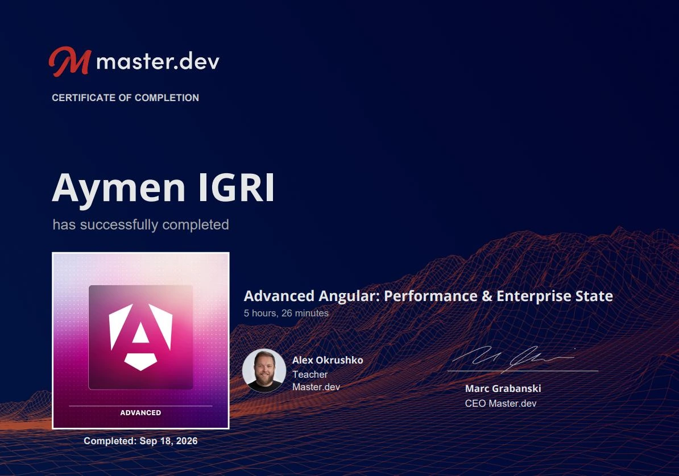Click the handwritten CEO signature
This screenshot has height=476, width=679.
pos(515,359)
